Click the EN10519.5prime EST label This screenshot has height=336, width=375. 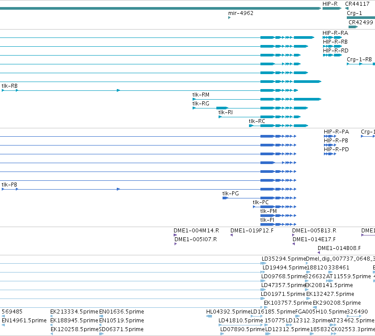[x=122, y=321]
